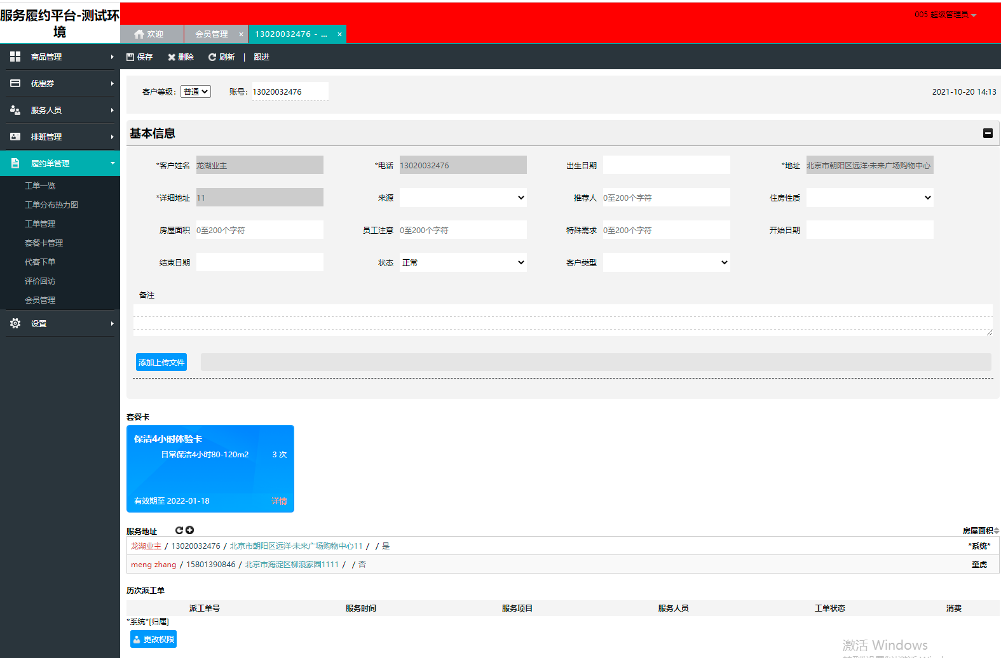Click the 添加上传文件 button
Screen dimensions: 1001x658
(161, 362)
